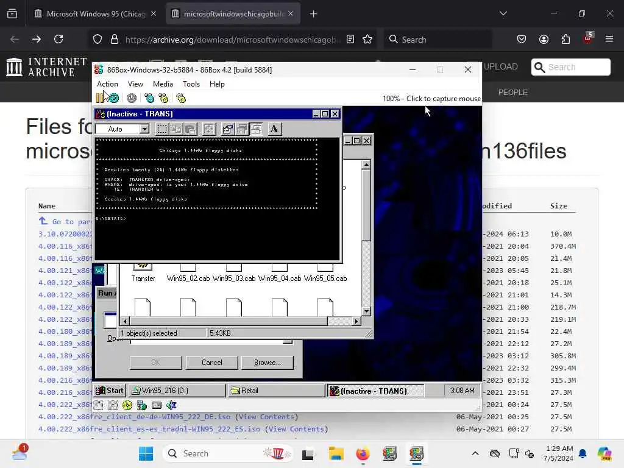The image size is (624, 468).
Task: Select Transfer file icon in Retail window
Action: click(x=143, y=273)
